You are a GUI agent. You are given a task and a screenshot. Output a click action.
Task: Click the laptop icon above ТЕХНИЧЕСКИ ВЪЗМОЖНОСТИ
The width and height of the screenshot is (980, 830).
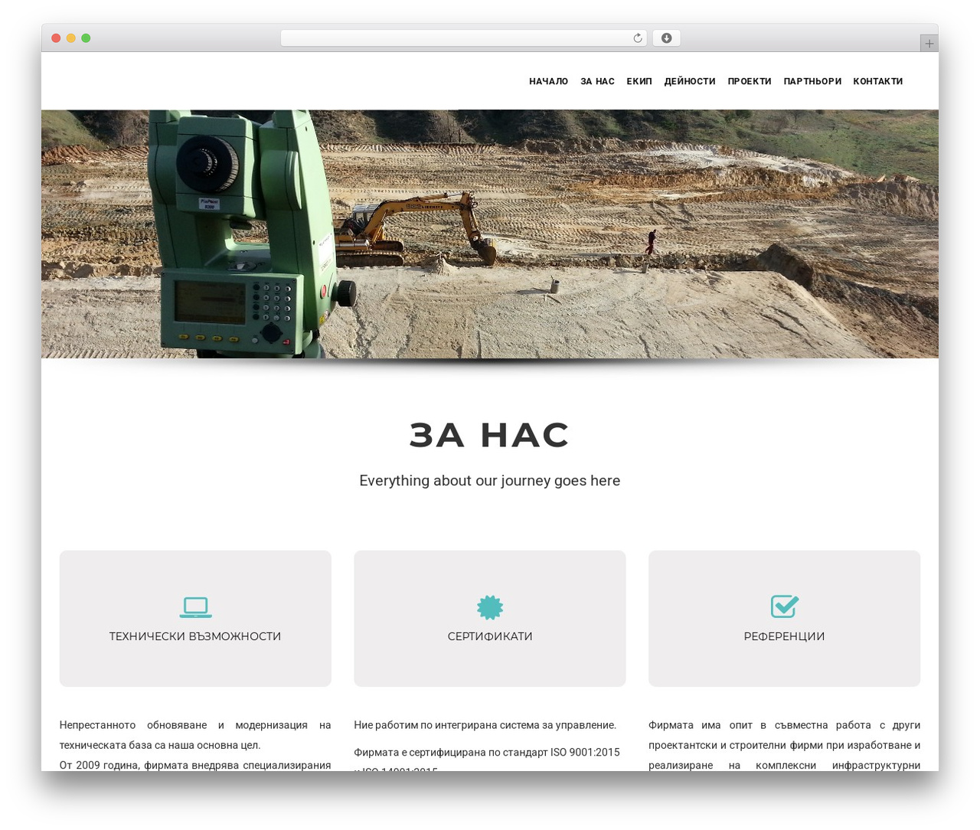tap(195, 606)
